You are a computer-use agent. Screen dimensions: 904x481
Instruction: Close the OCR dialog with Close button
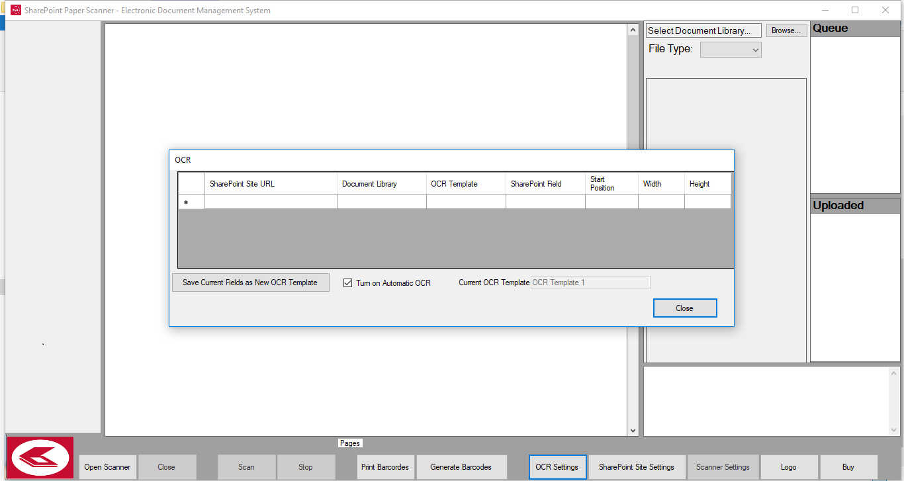(684, 308)
